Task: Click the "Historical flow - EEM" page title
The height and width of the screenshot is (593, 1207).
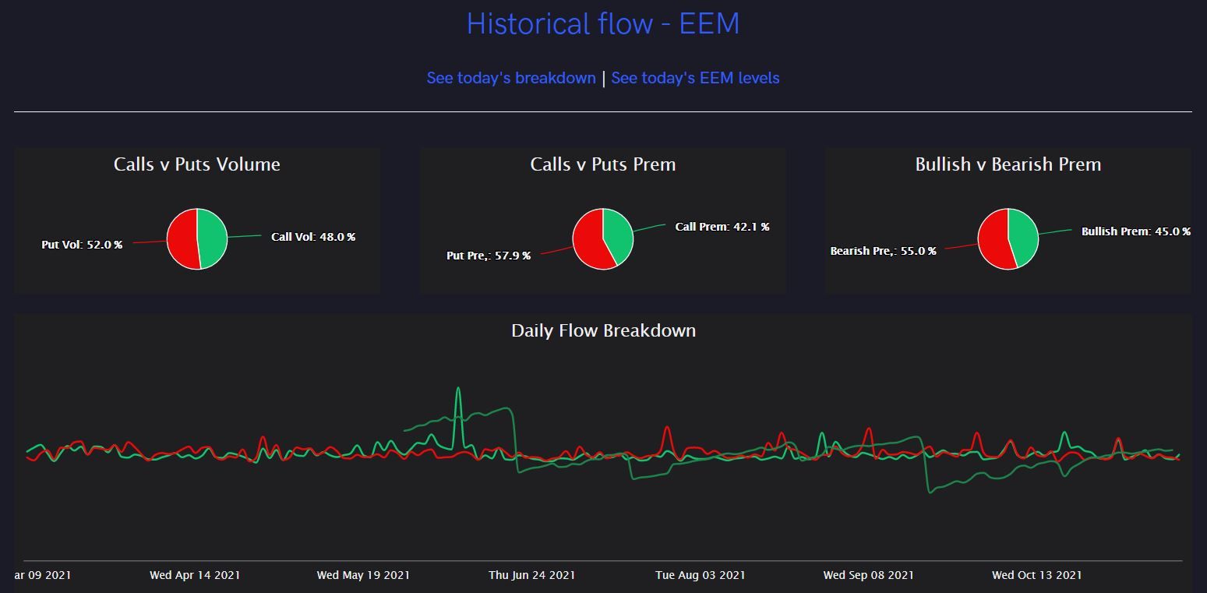Action: pos(603,23)
